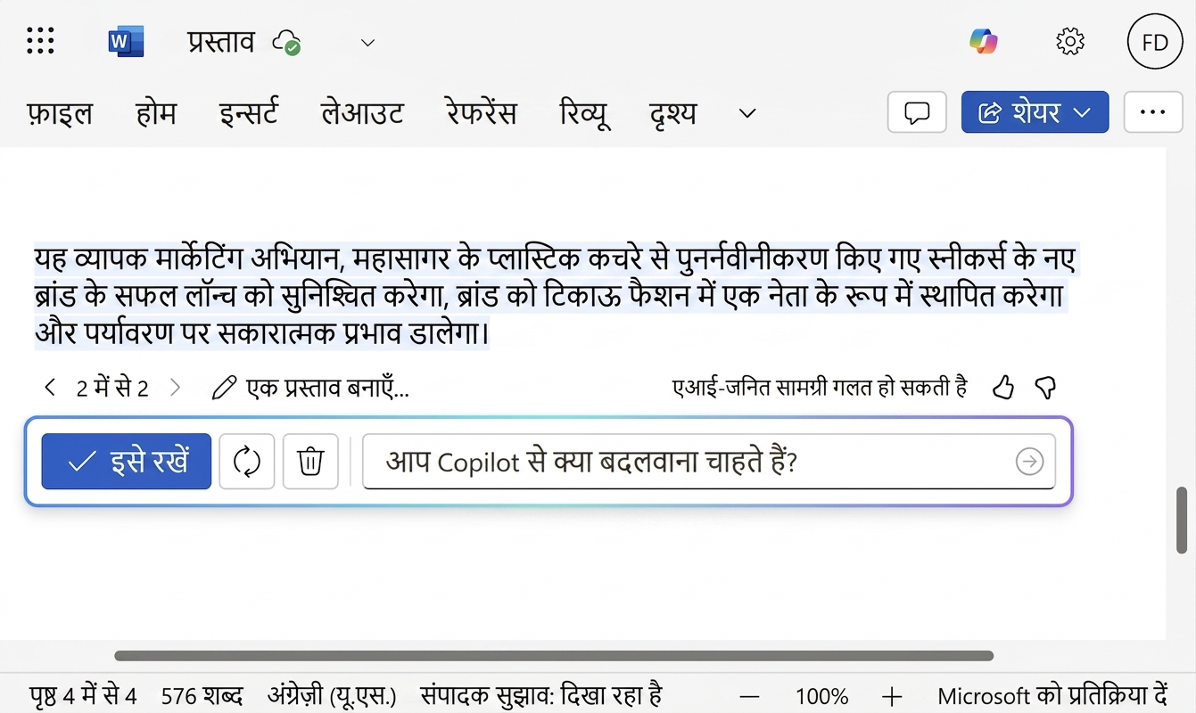Switch to the लेआउट tab
The image size is (1196, 713).
coord(361,113)
